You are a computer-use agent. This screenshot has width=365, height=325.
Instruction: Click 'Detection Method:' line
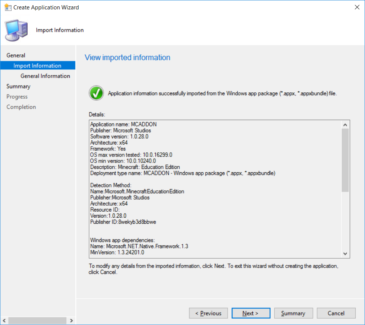point(111,185)
